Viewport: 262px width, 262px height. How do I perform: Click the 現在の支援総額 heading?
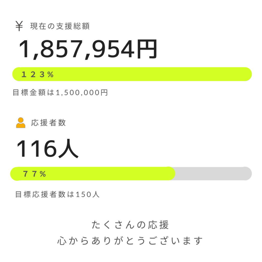(x=60, y=26)
